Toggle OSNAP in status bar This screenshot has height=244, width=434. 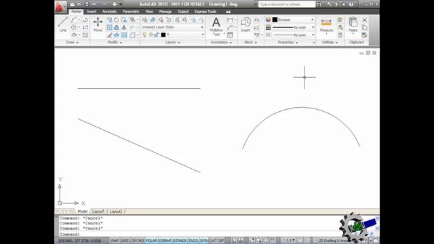pos(165,241)
